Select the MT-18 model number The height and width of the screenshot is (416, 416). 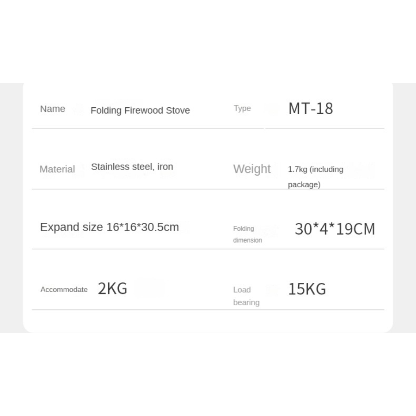[x=311, y=109]
